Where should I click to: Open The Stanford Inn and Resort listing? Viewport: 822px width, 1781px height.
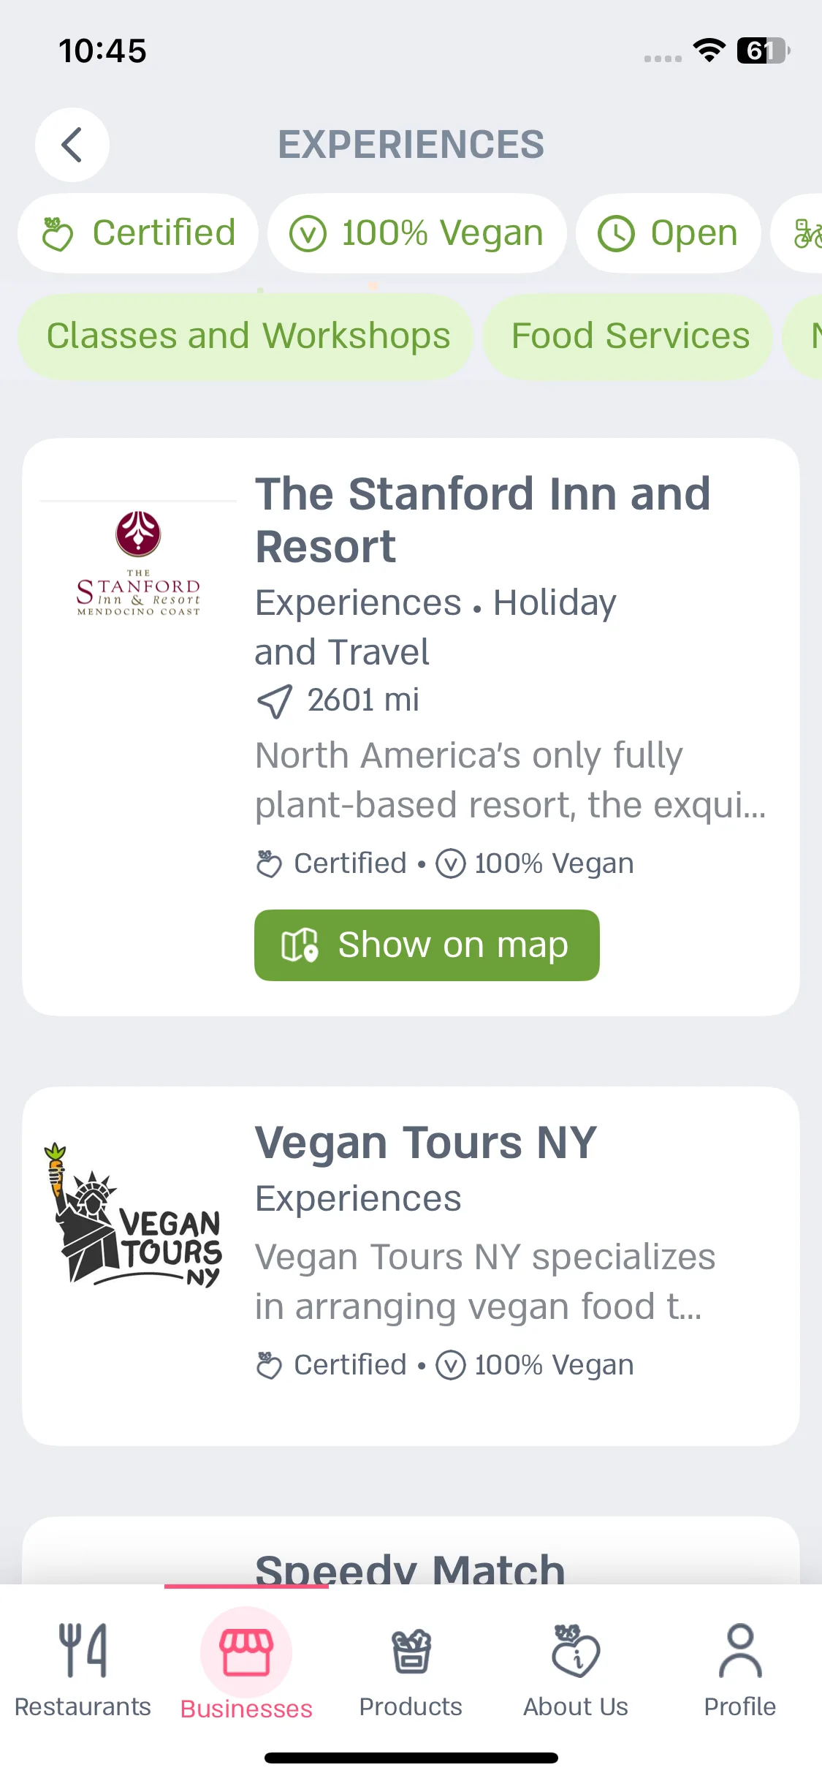point(482,520)
